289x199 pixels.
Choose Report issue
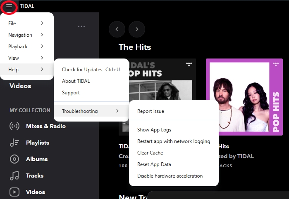coord(174,111)
